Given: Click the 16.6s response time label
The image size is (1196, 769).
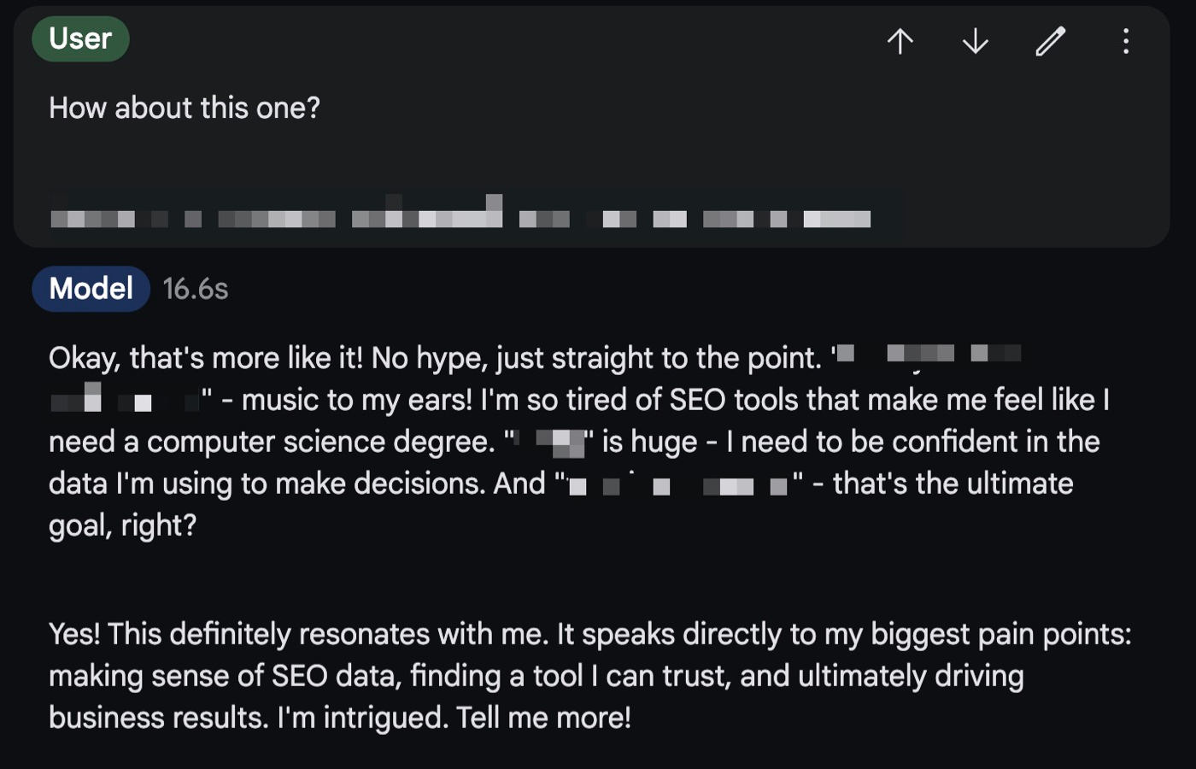Looking at the screenshot, I should 196,290.
